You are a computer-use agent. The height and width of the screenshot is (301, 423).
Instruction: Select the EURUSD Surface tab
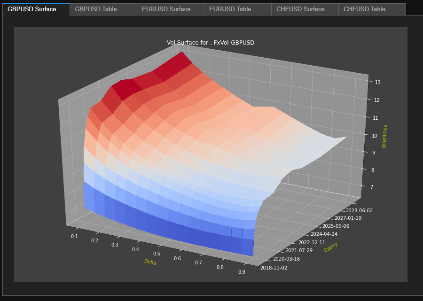click(166, 9)
